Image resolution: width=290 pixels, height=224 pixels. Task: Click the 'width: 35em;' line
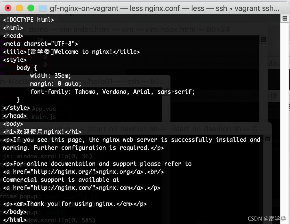[x=51, y=76]
